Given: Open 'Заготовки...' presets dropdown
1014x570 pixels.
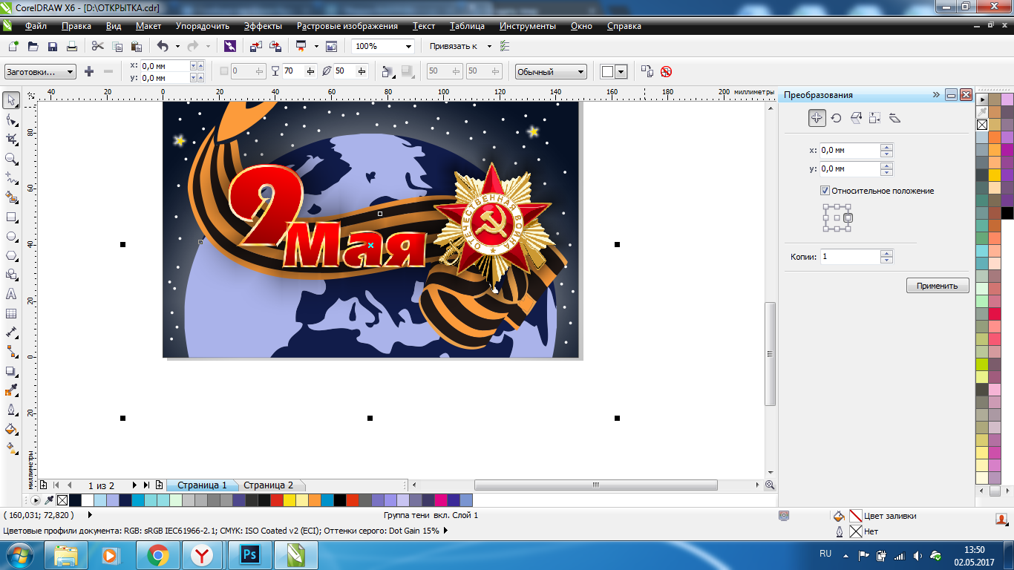Looking at the screenshot, I should (40, 72).
